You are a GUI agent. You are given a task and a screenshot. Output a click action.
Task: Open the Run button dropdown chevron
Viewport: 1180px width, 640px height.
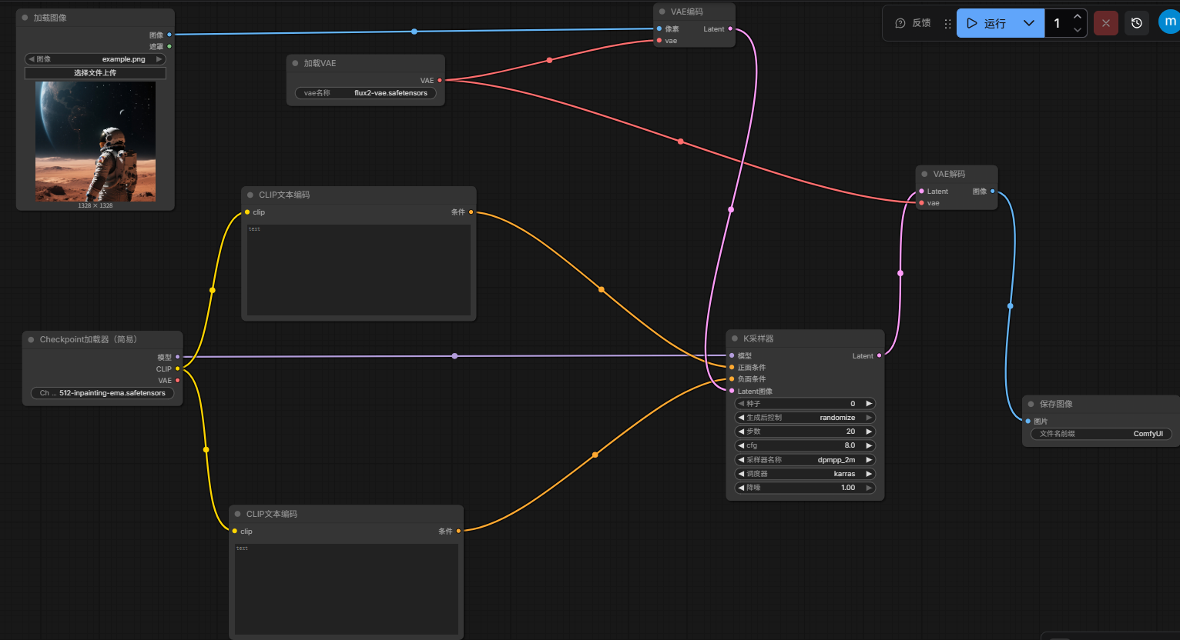[1028, 23]
